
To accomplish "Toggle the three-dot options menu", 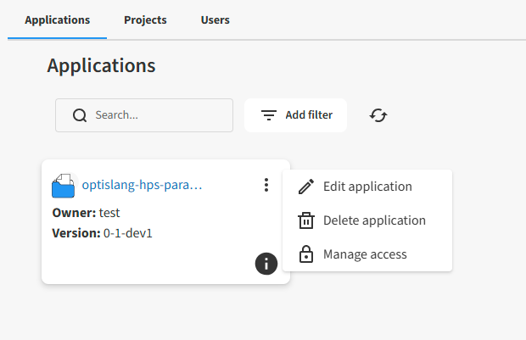I will (x=266, y=185).
